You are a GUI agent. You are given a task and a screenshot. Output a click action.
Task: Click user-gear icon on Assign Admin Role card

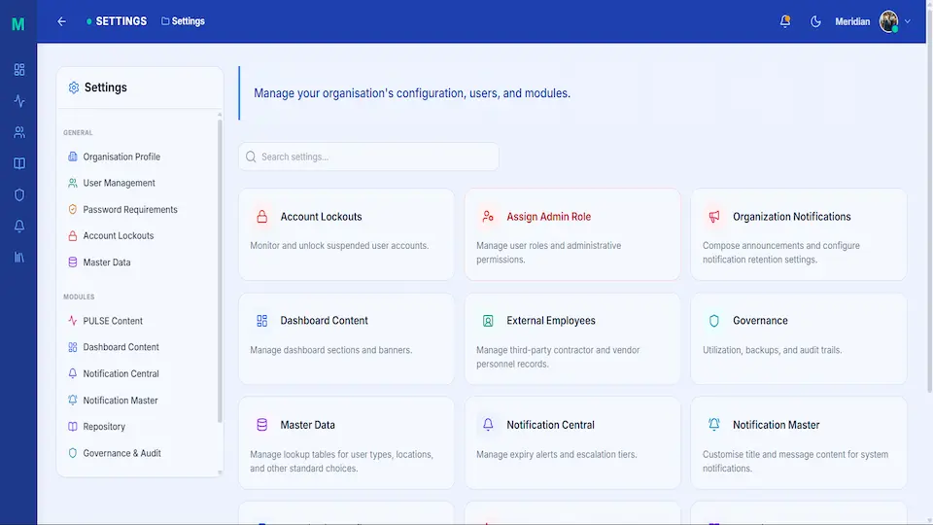(x=488, y=217)
